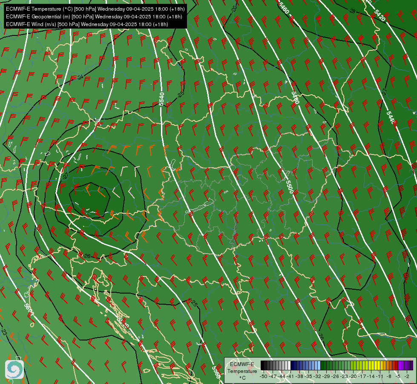Image resolution: width=417 pixels, height=384 pixels.
Task: Select the -23 isotherm label on the map
Action: click(4, 332)
